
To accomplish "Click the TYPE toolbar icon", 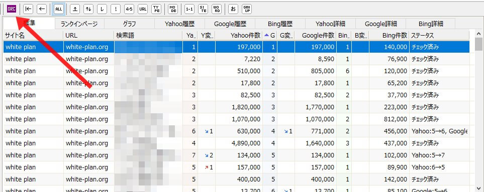I will point(156,9).
